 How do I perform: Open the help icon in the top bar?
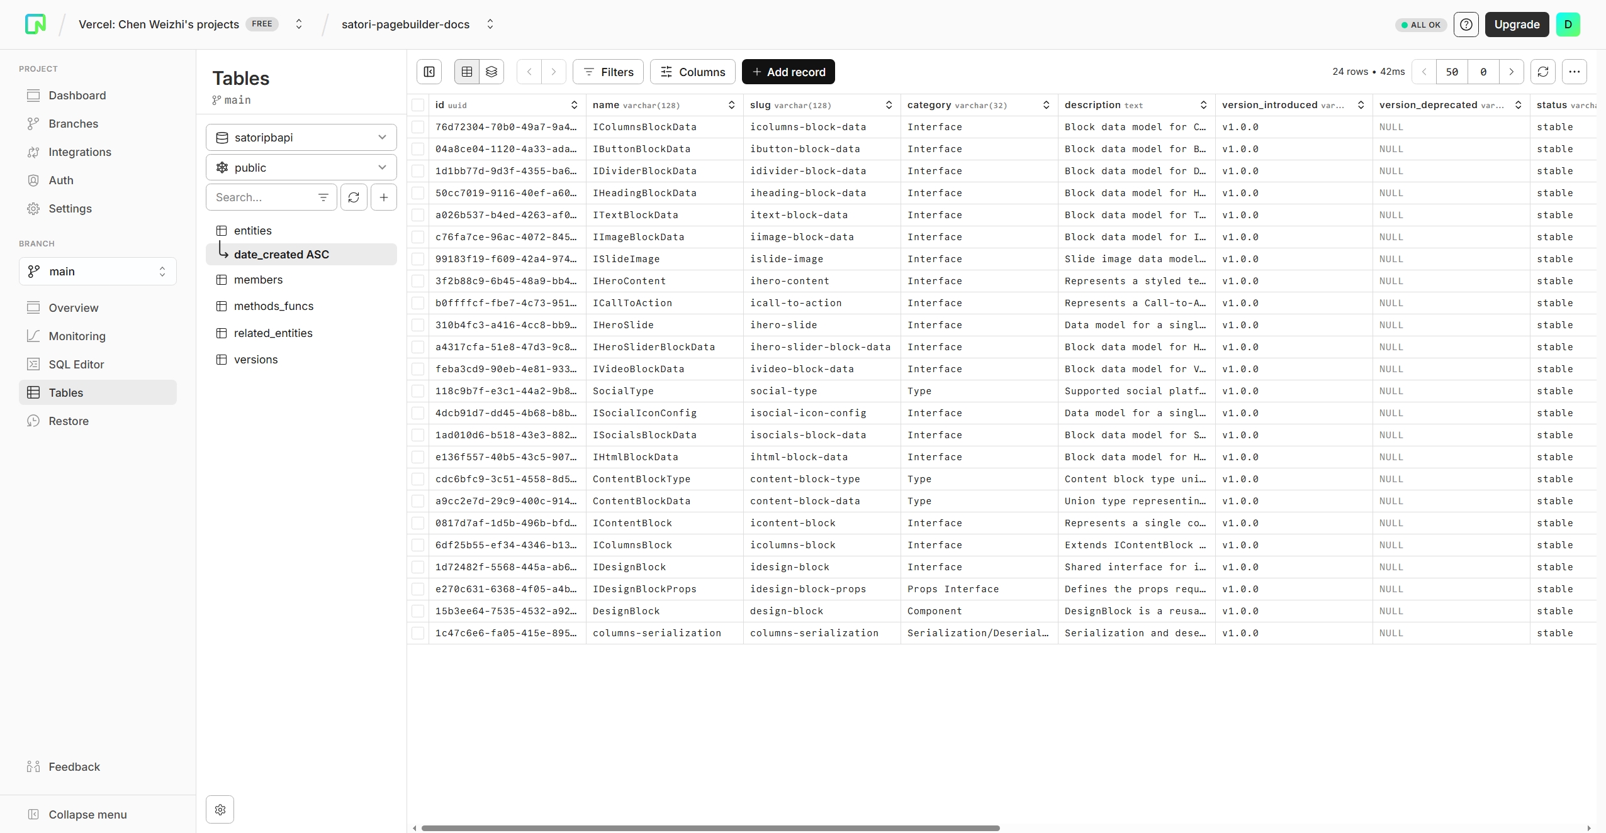click(1466, 25)
